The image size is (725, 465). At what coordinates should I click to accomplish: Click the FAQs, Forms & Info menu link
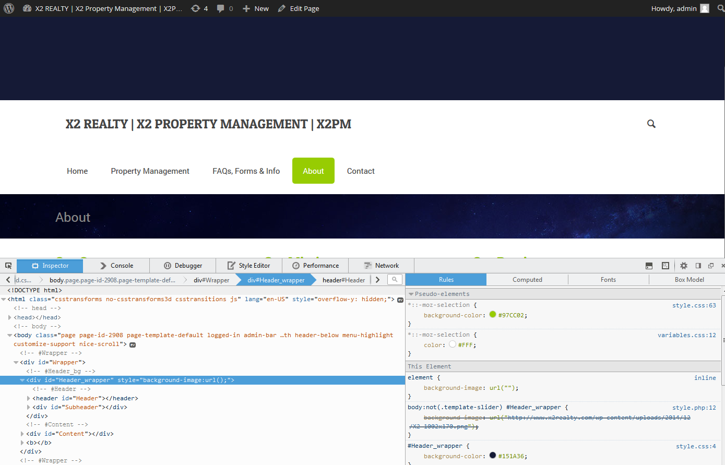click(x=246, y=171)
